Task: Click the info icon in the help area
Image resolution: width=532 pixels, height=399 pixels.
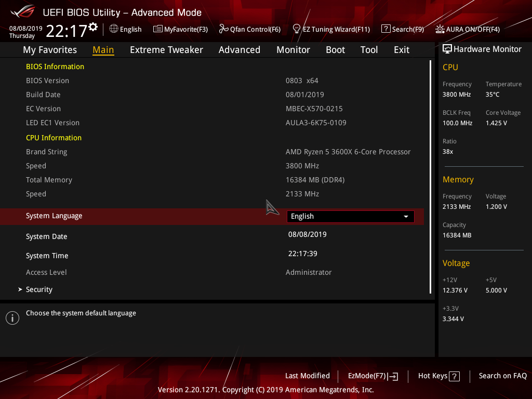Action: [x=12, y=317]
